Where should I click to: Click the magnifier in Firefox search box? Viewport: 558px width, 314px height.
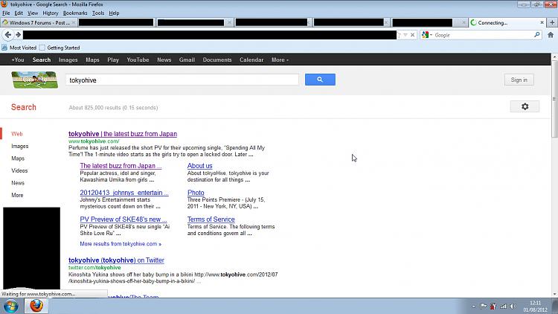click(536, 35)
